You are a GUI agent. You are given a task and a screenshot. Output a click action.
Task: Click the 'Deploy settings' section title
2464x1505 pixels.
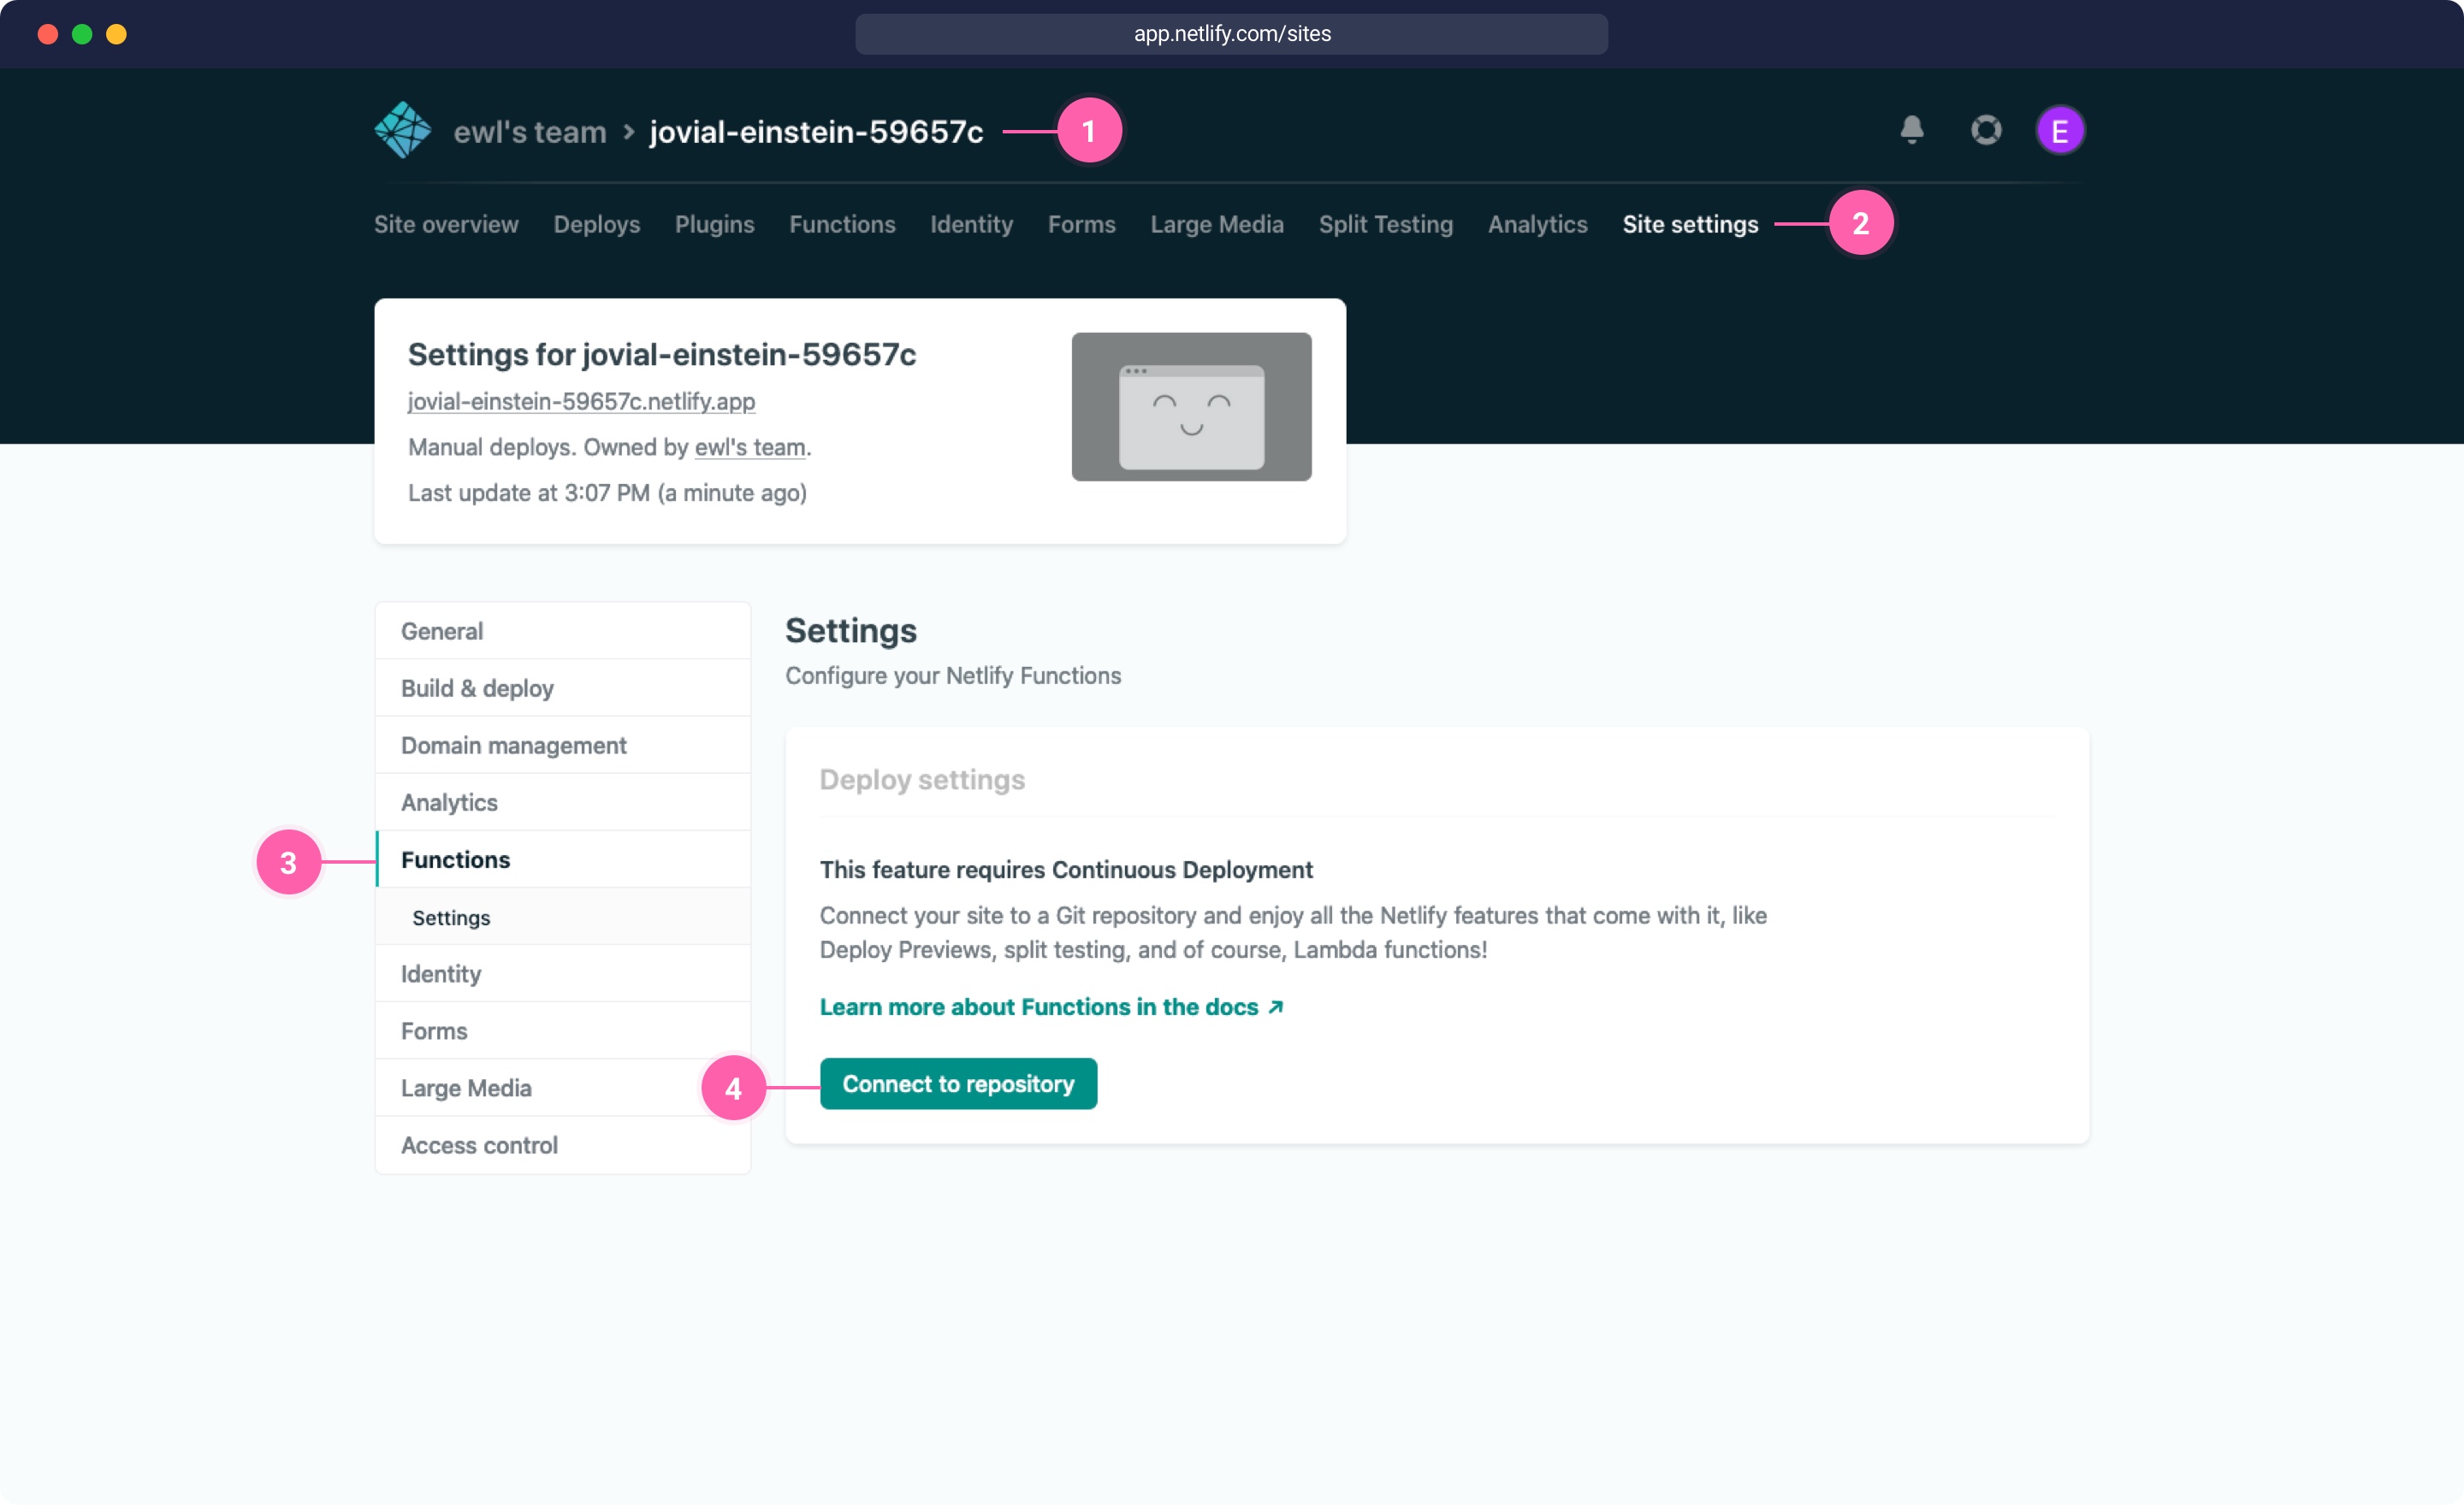[x=922, y=780]
